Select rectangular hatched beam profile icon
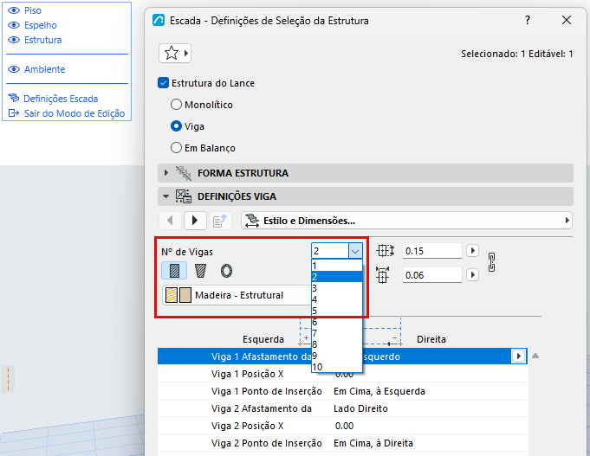590x456 pixels. coord(174,271)
